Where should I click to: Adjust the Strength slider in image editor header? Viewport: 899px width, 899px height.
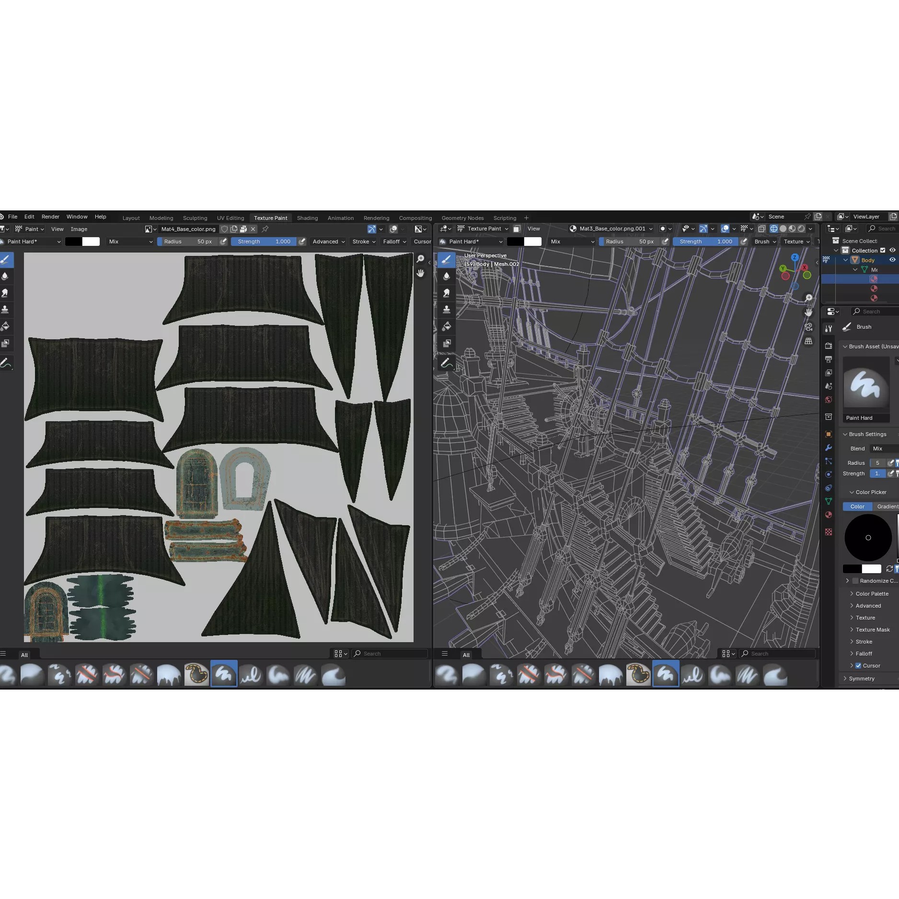264,242
